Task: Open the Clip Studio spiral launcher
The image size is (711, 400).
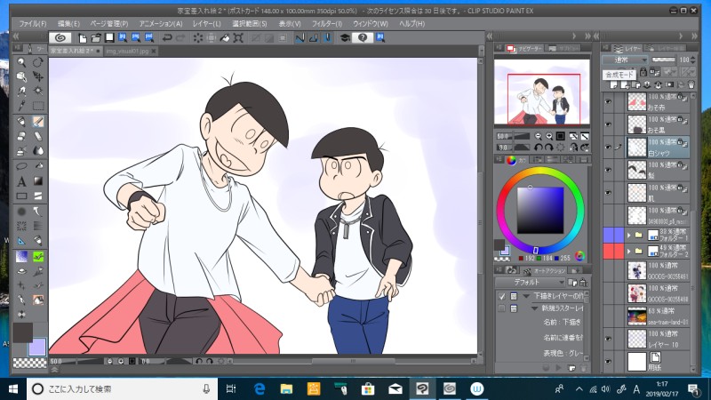Action: [60, 37]
